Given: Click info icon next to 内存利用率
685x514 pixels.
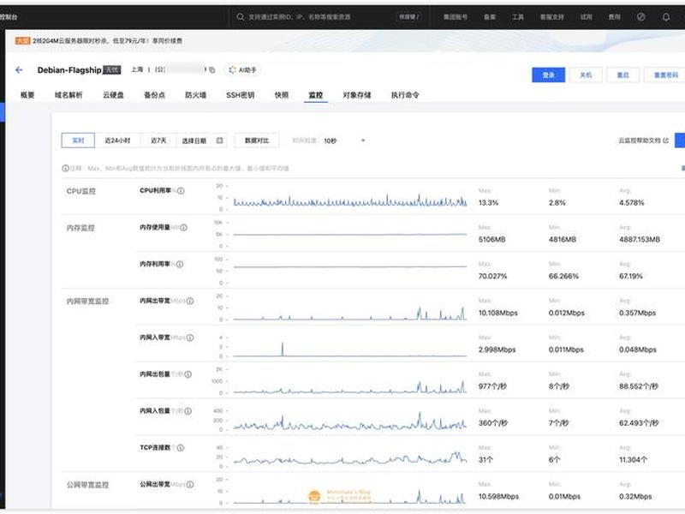Looking at the screenshot, I should pyautogui.click(x=180, y=265).
